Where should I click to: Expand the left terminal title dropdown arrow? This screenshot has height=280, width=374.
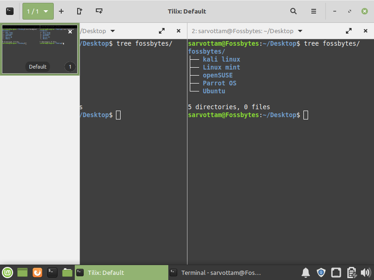pos(113,31)
